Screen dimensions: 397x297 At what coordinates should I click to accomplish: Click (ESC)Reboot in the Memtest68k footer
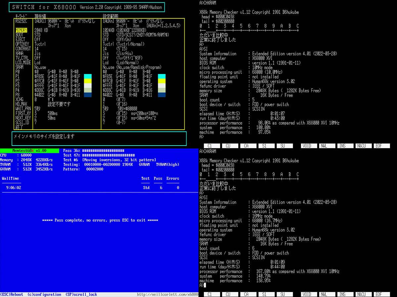(x=12, y=294)
